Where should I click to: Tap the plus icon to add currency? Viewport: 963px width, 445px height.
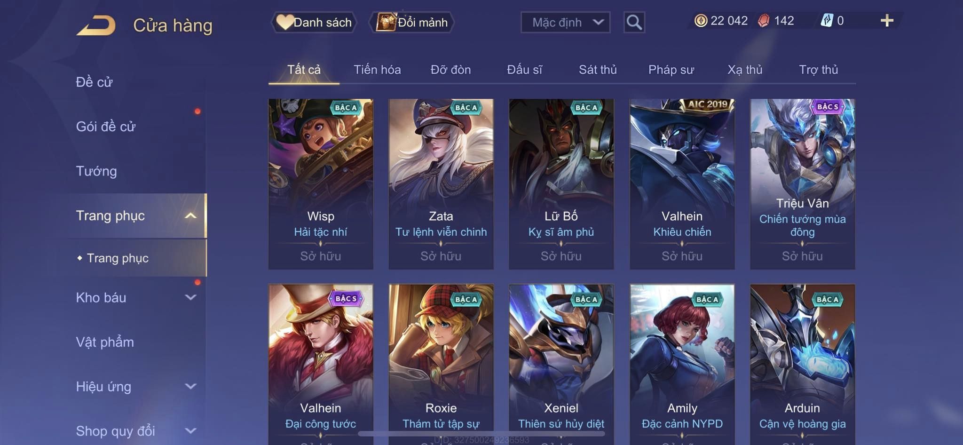click(x=887, y=21)
